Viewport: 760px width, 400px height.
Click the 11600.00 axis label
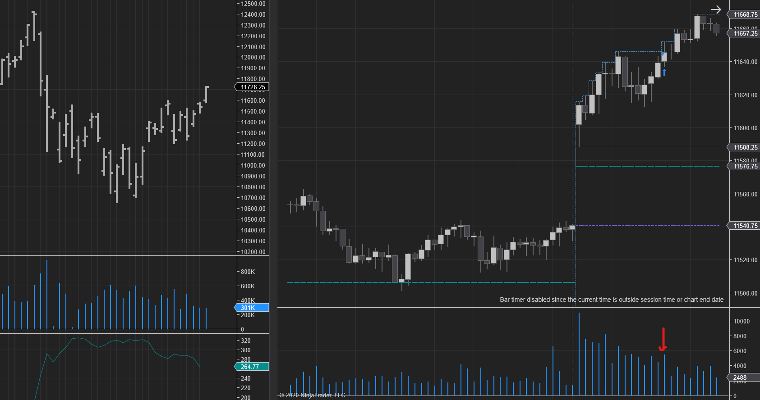(x=746, y=128)
